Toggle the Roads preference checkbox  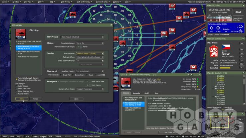pos(87,75)
